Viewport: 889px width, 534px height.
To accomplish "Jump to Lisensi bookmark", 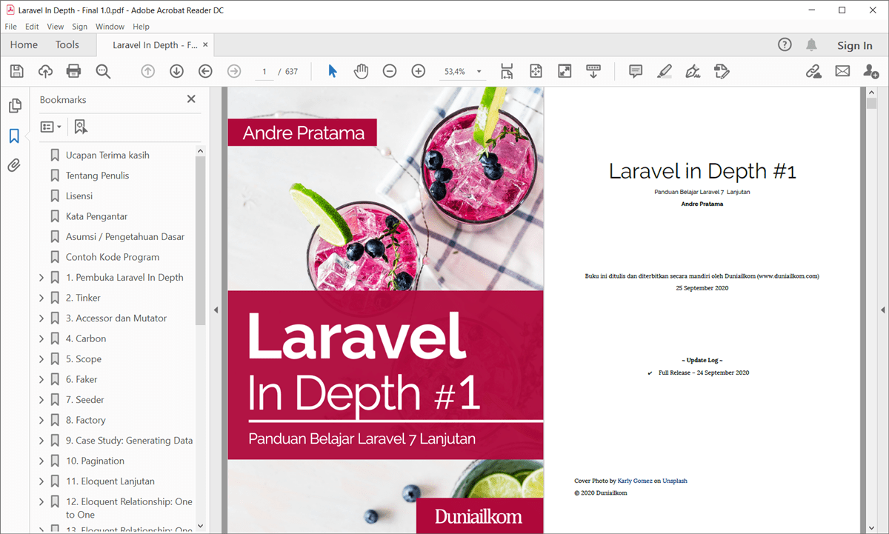I will click(79, 196).
